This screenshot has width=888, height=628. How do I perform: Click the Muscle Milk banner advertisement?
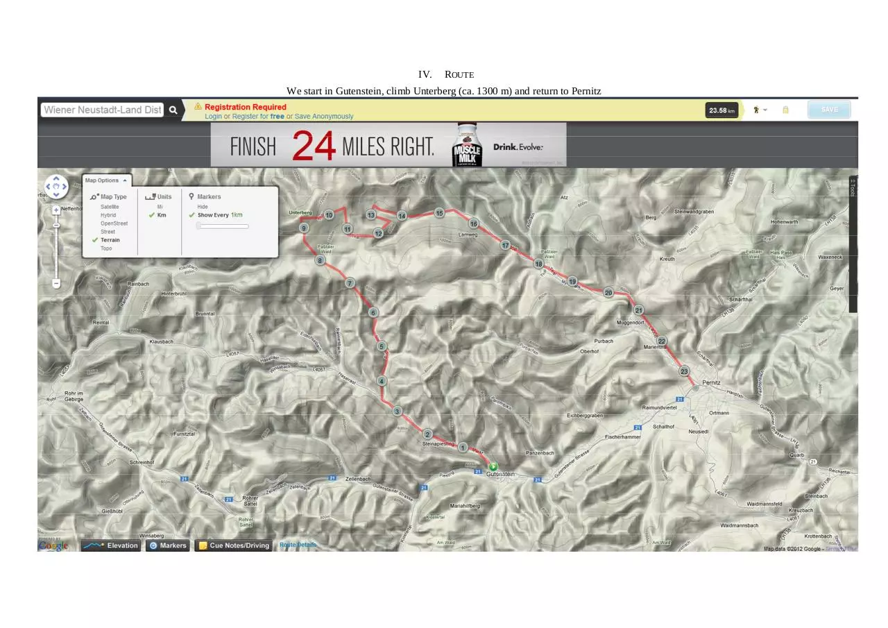click(388, 145)
